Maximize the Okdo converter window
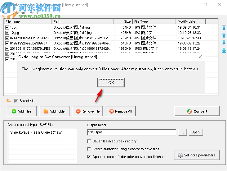The width and height of the screenshot is (227, 171). [x=205, y=5]
